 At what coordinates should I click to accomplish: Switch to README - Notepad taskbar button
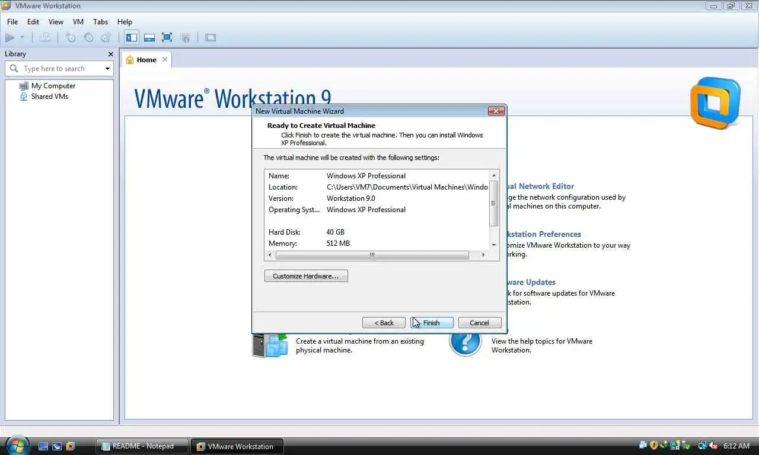[142, 446]
